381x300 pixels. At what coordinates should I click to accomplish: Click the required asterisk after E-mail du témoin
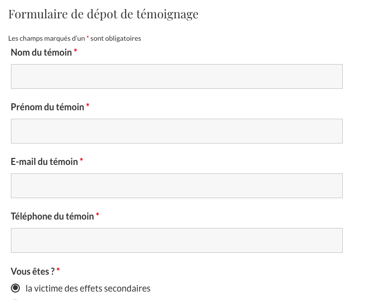click(81, 159)
